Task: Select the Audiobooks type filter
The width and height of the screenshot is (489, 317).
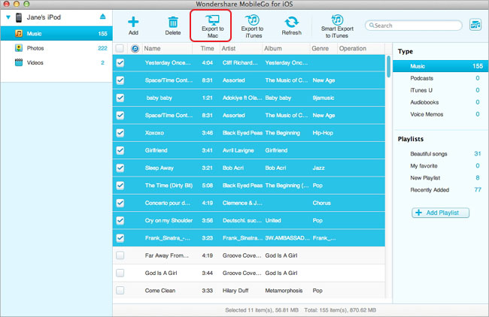Action: [440, 102]
